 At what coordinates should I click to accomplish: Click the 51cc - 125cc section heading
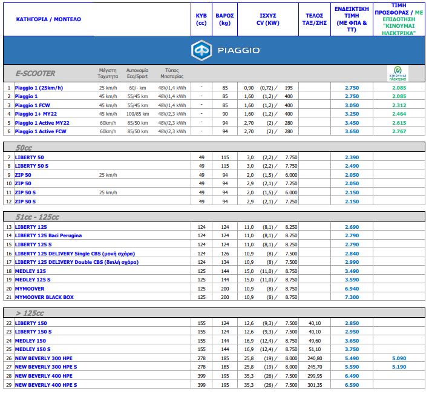click(x=37, y=217)
